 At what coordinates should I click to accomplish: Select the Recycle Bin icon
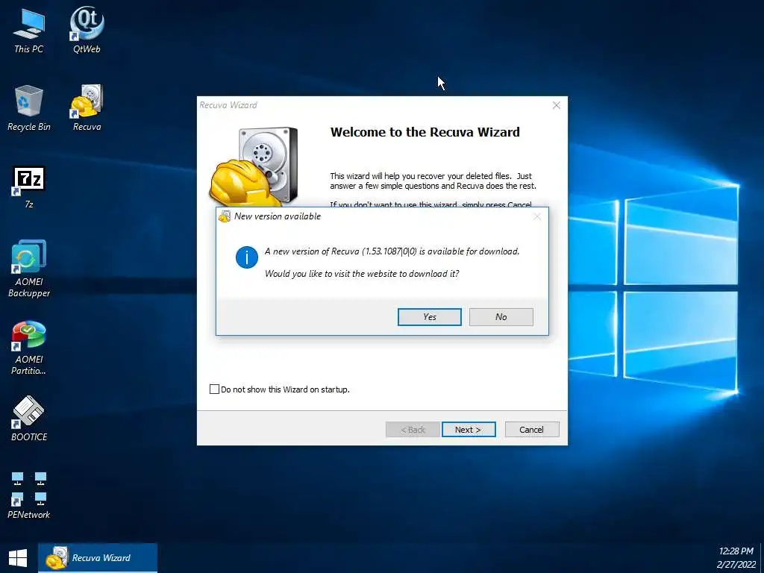(x=29, y=107)
